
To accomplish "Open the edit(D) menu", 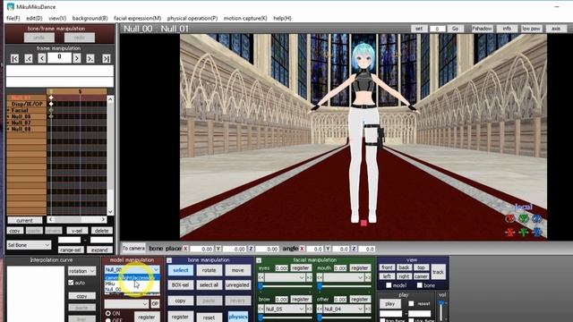I will [x=34, y=18].
